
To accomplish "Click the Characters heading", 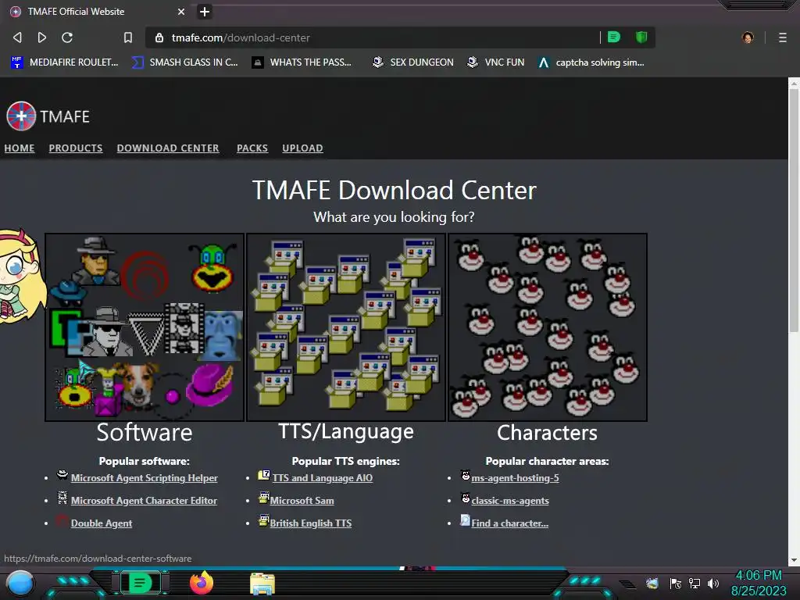I will pos(547,433).
